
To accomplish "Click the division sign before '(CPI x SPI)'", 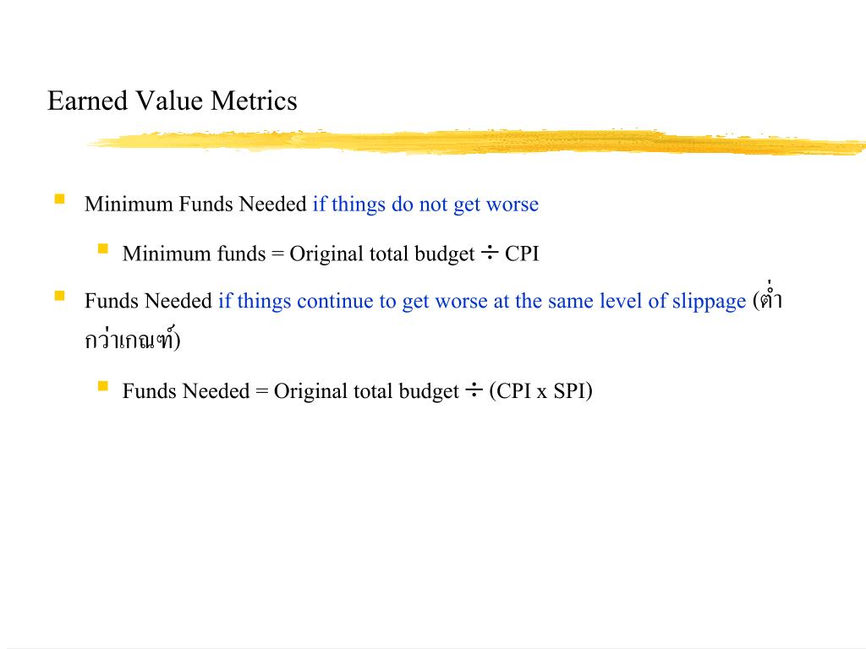I will point(474,390).
